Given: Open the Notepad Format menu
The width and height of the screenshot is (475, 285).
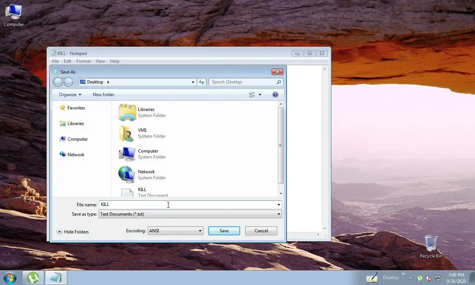Looking at the screenshot, I should coord(83,61).
